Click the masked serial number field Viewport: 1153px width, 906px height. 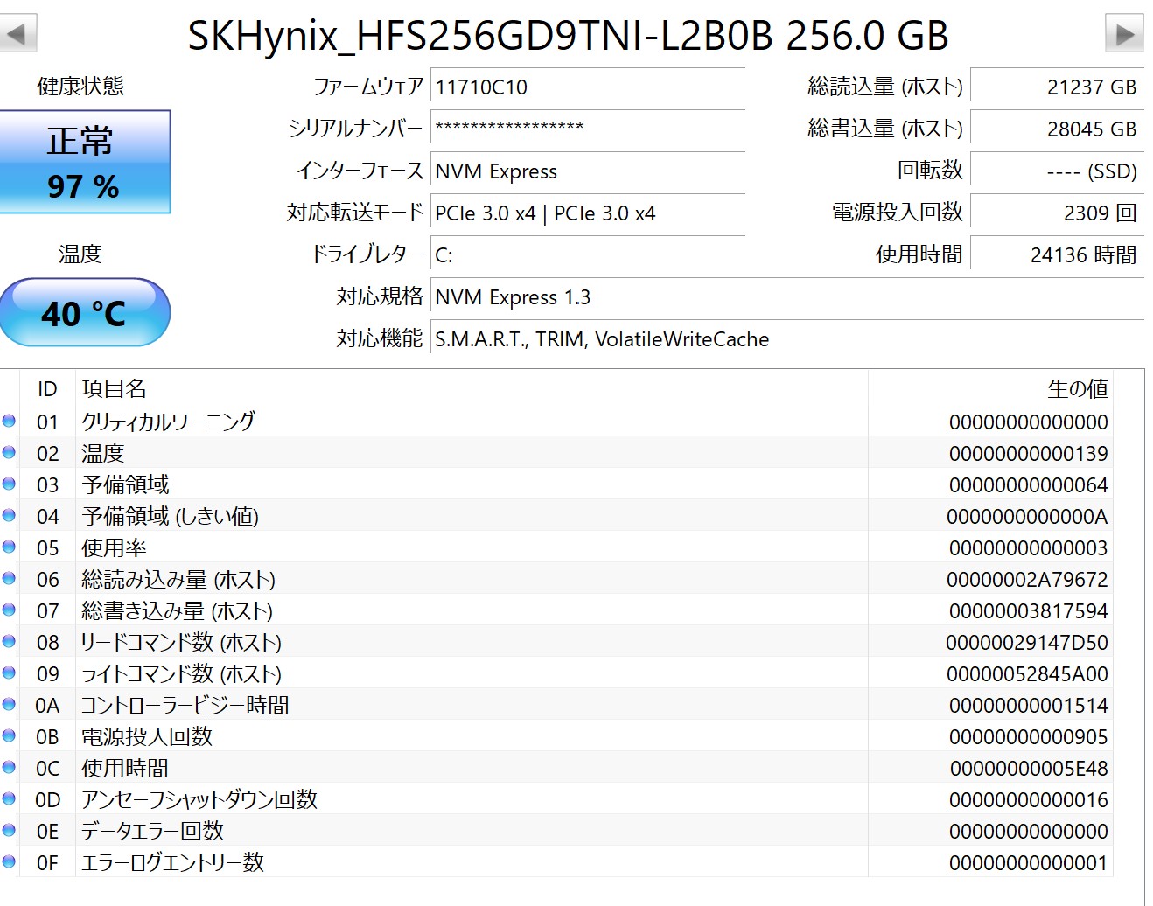tap(588, 129)
